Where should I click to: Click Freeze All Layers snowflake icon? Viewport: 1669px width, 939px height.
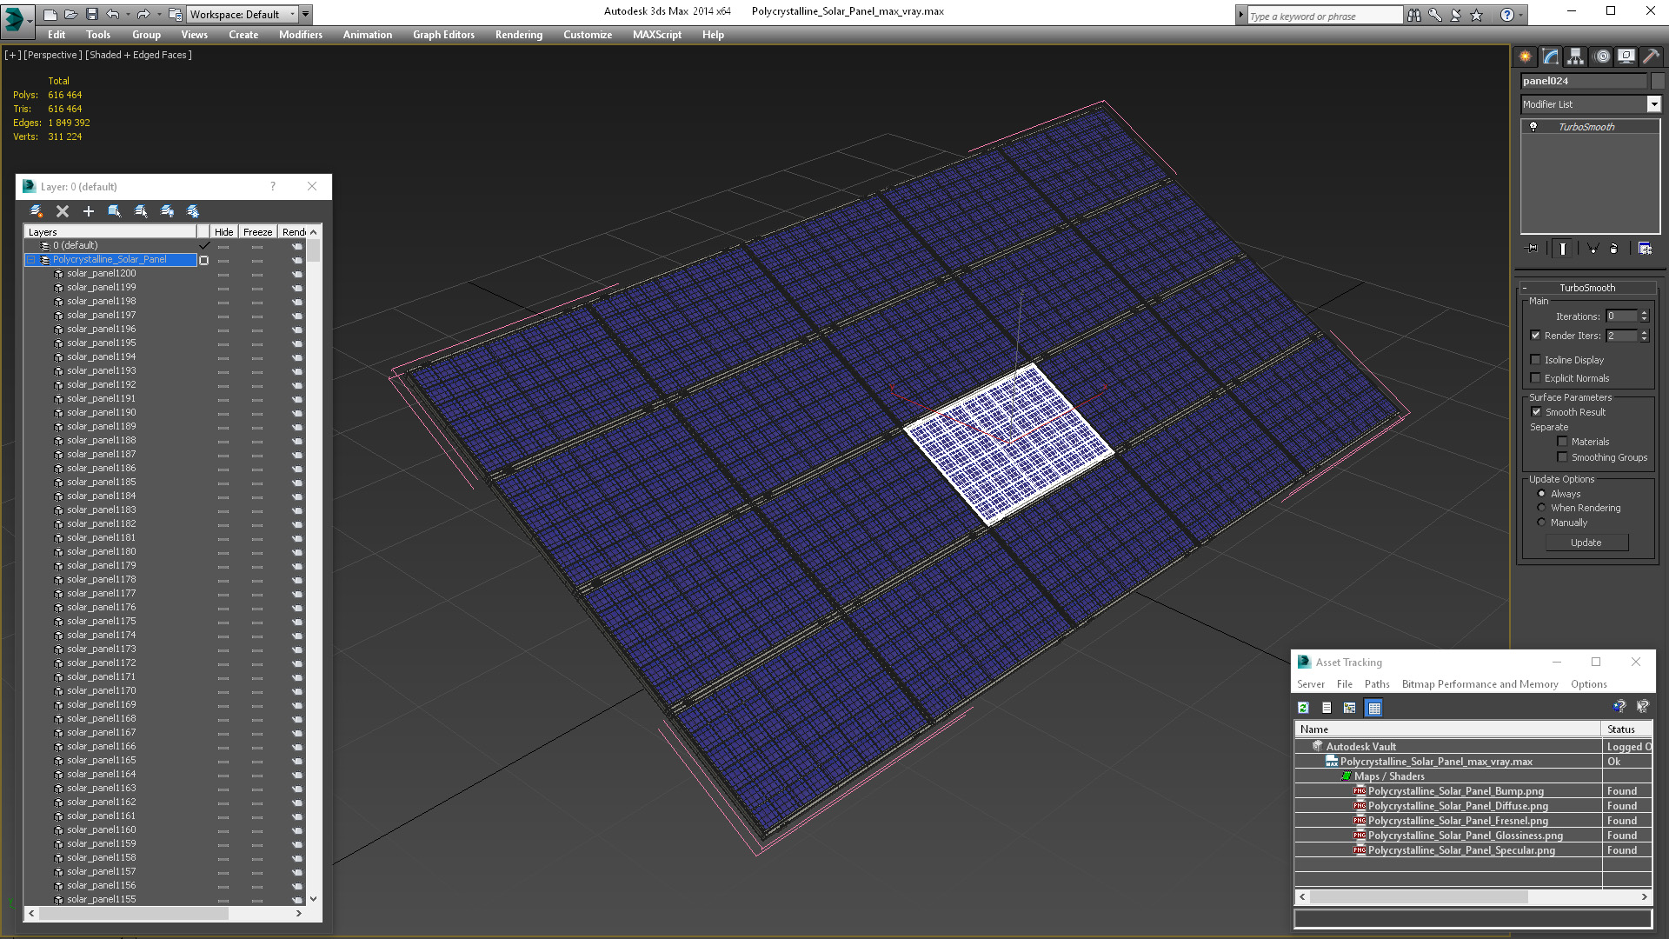[193, 211]
